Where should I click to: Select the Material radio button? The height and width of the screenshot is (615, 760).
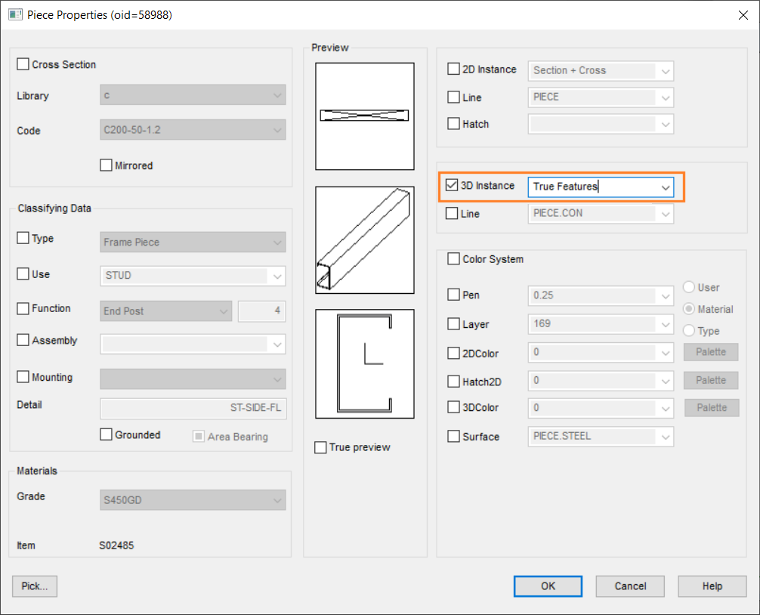[689, 309]
